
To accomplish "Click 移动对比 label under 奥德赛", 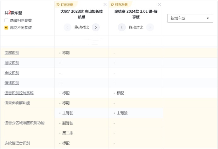I will (x=136, y=27).
